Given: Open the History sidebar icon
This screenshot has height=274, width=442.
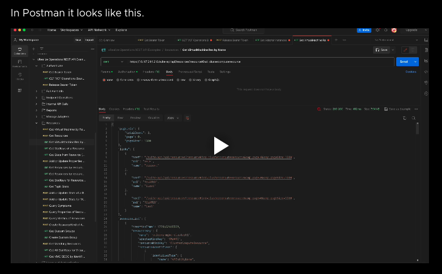Looking at the screenshot, I should point(20,76).
